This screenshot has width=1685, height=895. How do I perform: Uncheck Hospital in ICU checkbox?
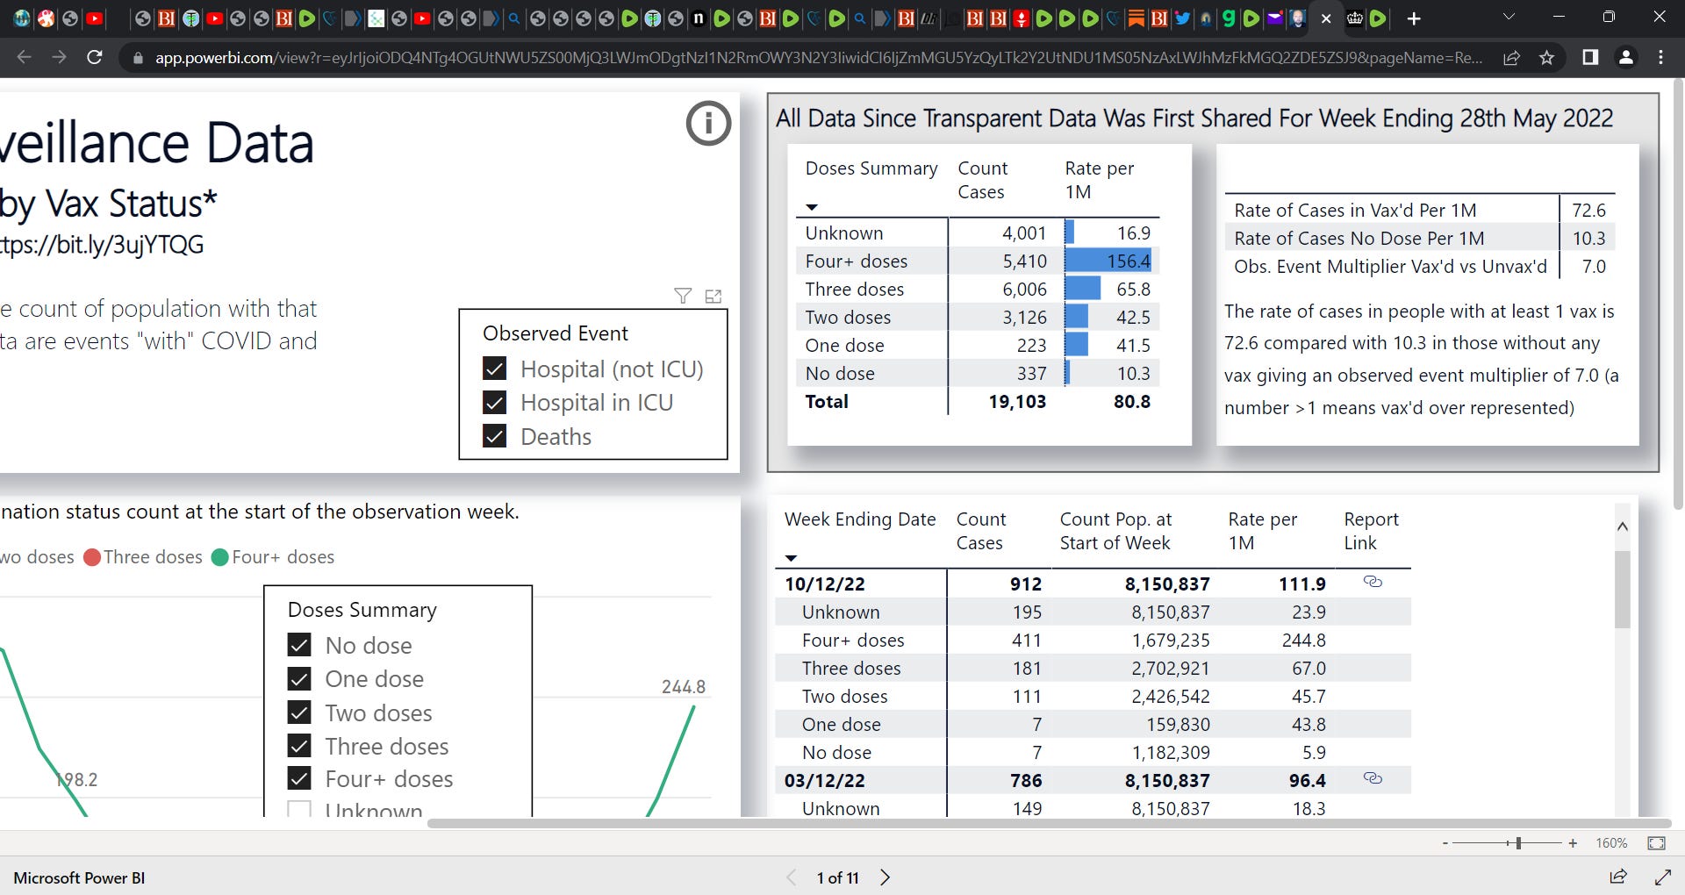tap(495, 402)
